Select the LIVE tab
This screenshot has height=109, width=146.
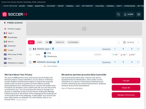pos(40,42)
